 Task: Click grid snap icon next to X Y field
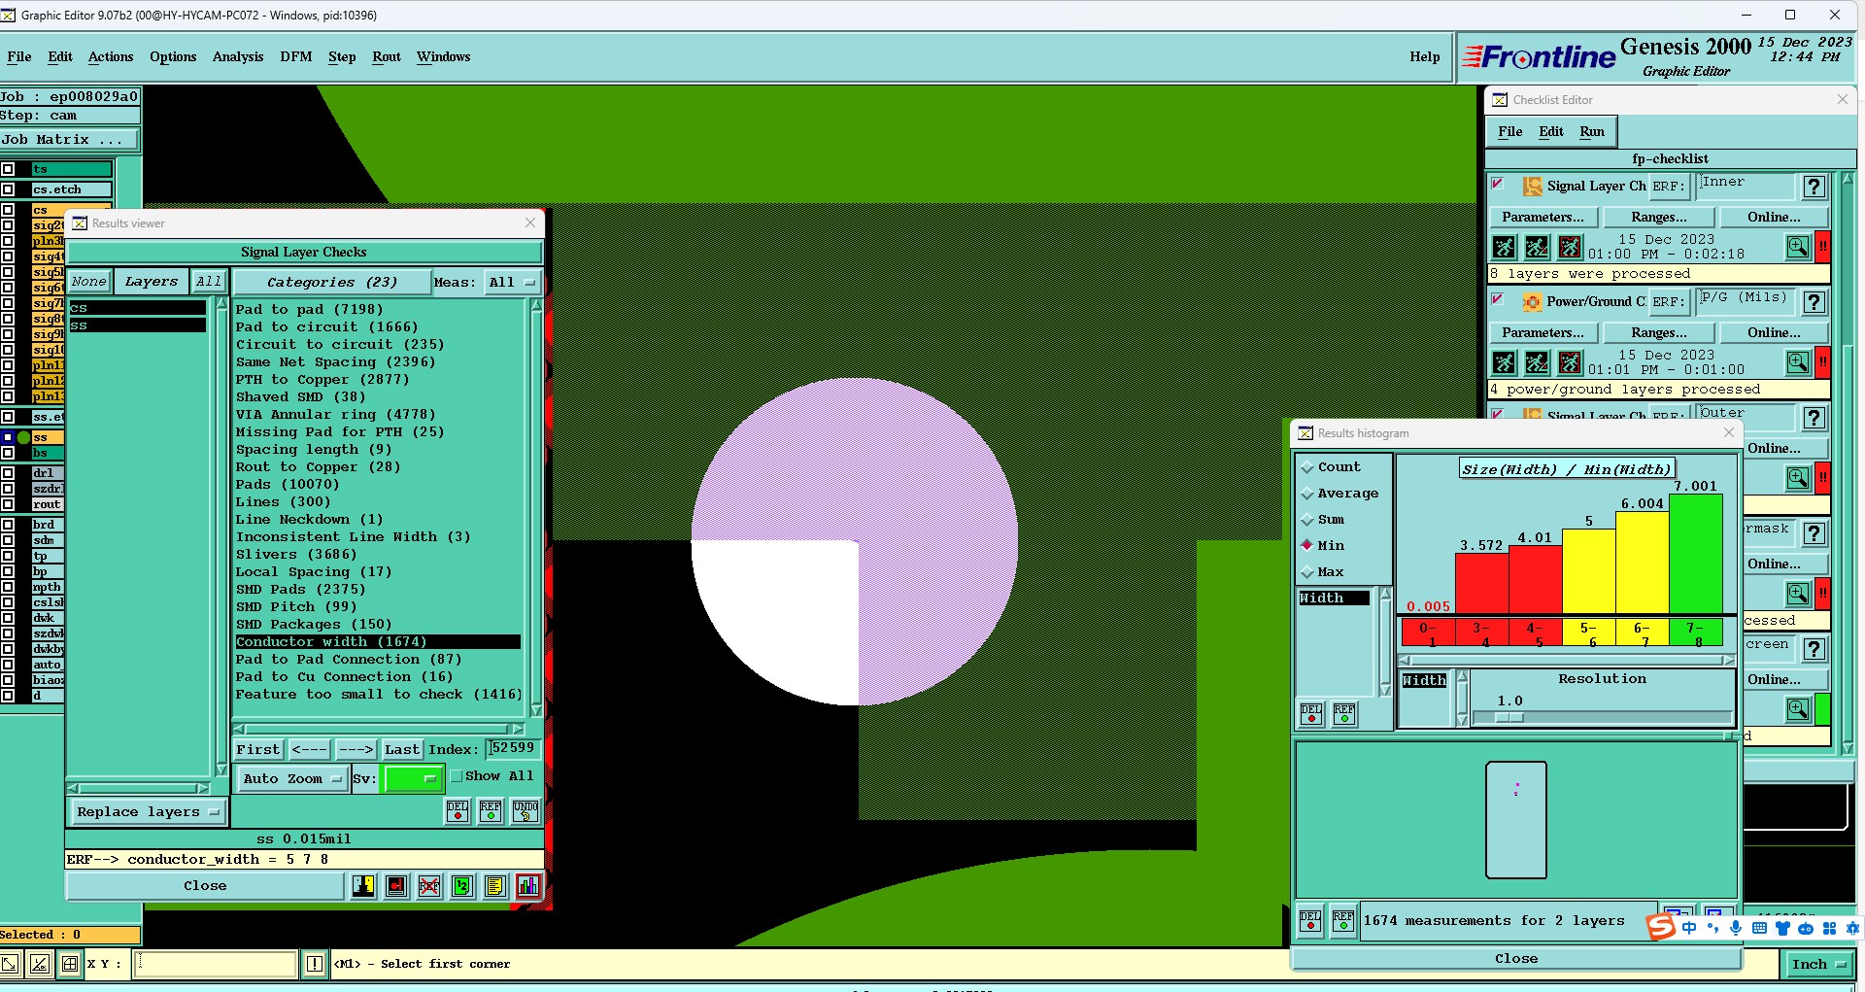(x=70, y=964)
